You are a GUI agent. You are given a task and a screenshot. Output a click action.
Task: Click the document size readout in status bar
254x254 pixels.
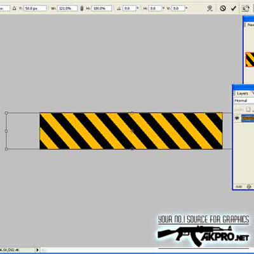(x=10, y=250)
